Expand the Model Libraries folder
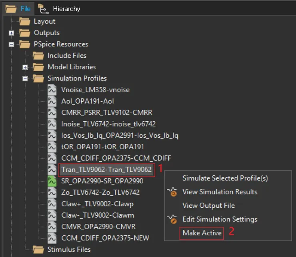The height and width of the screenshot is (257, 296). click(25, 67)
